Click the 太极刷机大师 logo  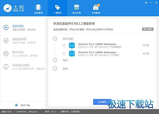14,8
